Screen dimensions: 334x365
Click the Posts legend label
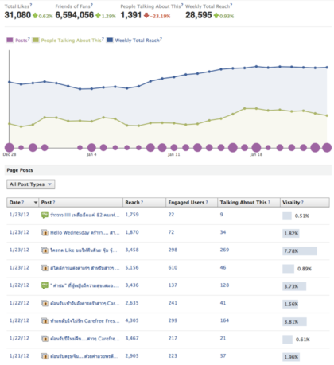21,41
